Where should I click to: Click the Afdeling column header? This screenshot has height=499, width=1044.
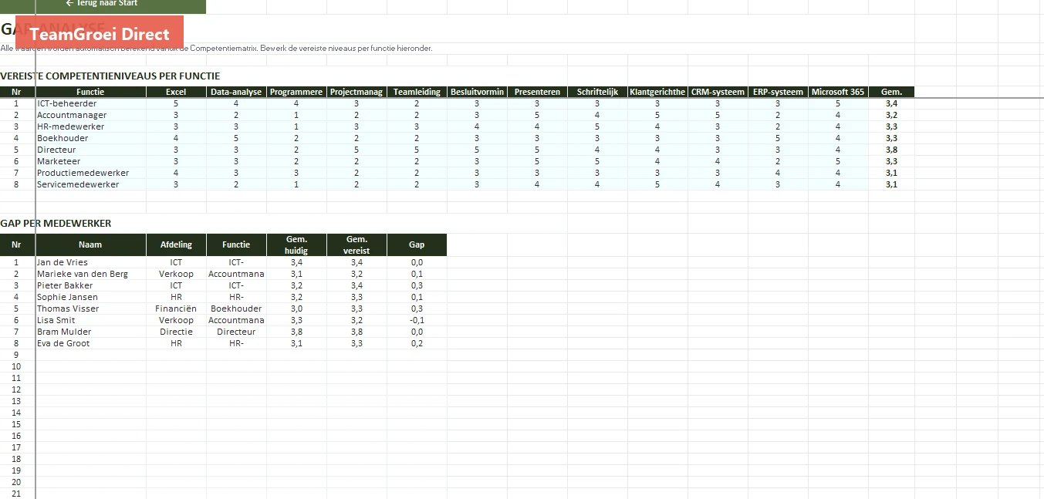tap(177, 244)
